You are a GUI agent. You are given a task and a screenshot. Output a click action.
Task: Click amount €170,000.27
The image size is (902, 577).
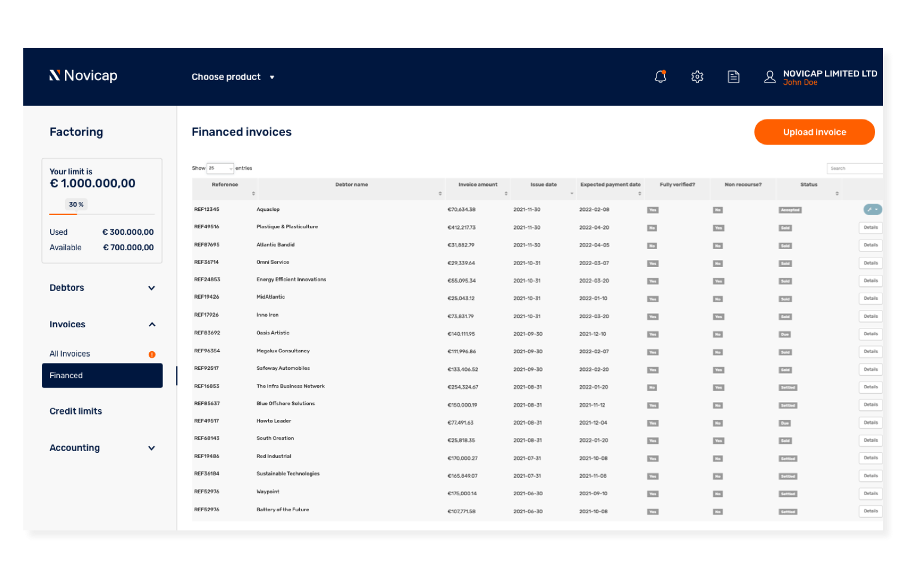462,458
